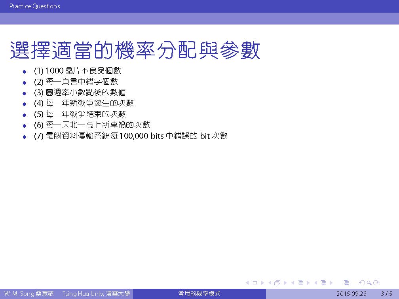Jump to next section using right arrow
Screen dimensions: 399x299
331,283
